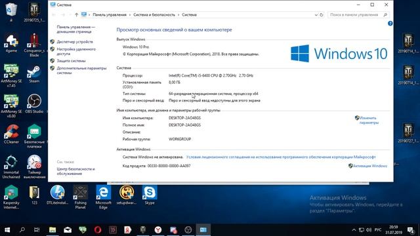This screenshot has height=236, width=420.
Task: Select the 20190727_1 desktop file
Action: (408, 133)
